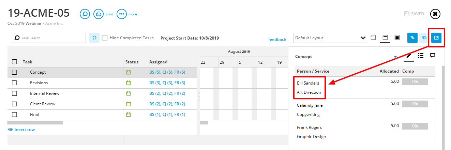Open the pencil edit icon in Concept panel
The width and height of the screenshot is (451, 150).
tap(409, 56)
